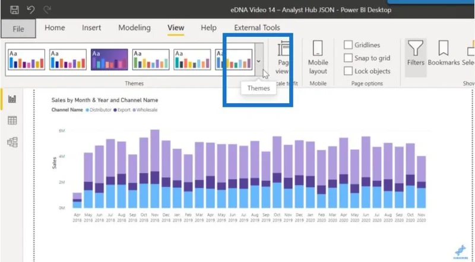Image resolution: width=475 pixels, height=262 pixels.
Task: Expand the Themes gallery dropdown arrow
Action: 259,60
